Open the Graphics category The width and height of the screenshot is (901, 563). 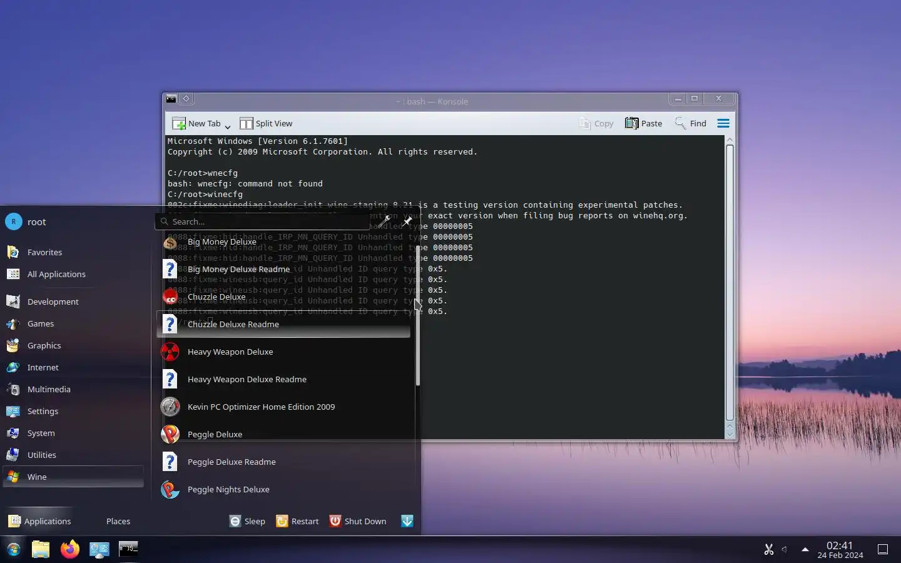pyautogui.click(x=74, y=345)
